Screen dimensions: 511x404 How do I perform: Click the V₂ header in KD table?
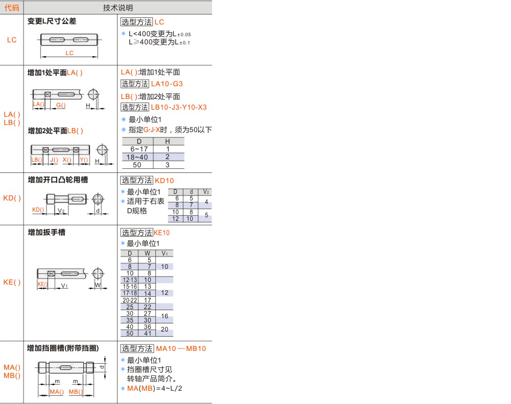(x=206, y=192)
